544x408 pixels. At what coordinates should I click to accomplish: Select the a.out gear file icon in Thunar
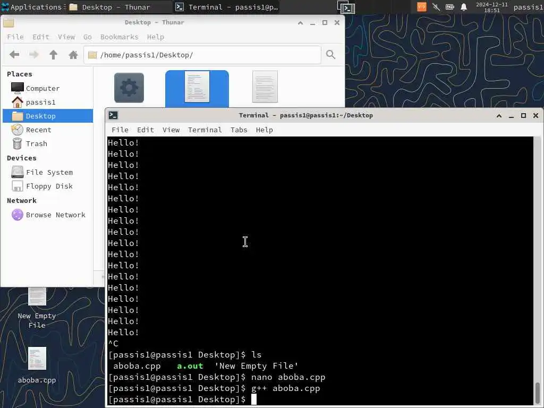tap(129, 88)
